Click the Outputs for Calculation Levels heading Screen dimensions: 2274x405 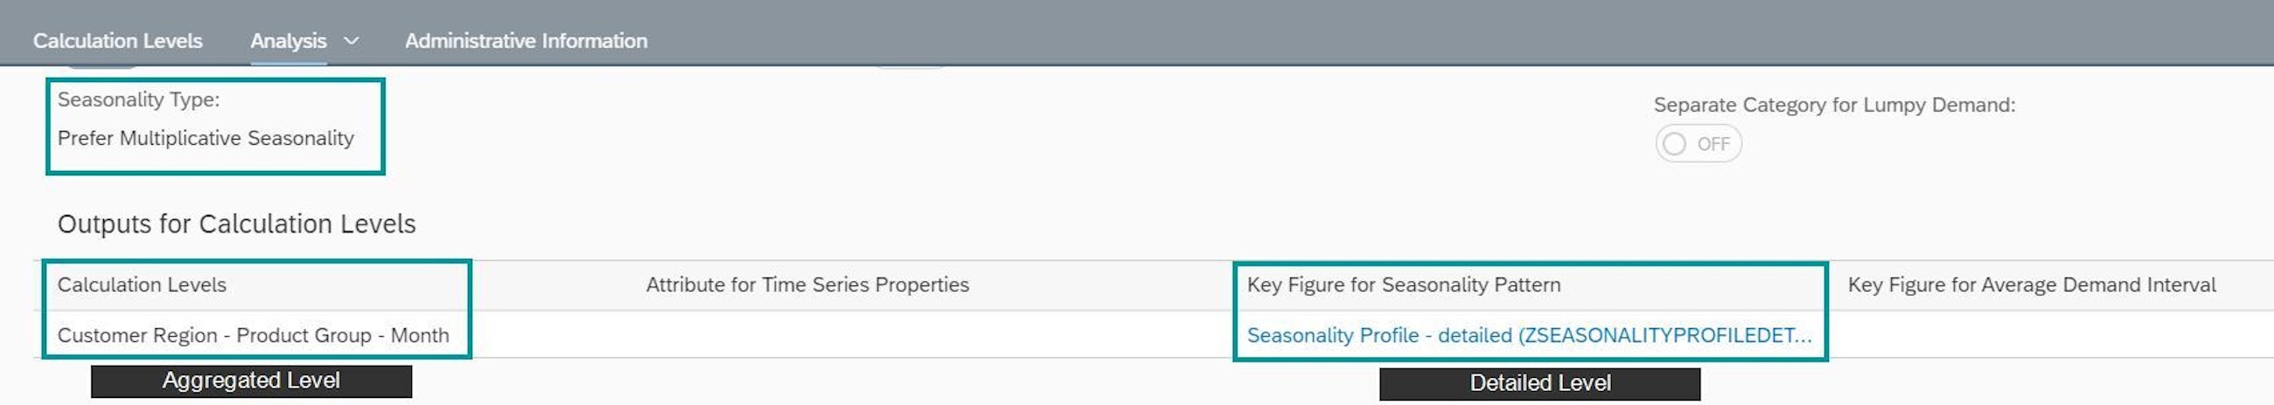click(x=236, y=223)
